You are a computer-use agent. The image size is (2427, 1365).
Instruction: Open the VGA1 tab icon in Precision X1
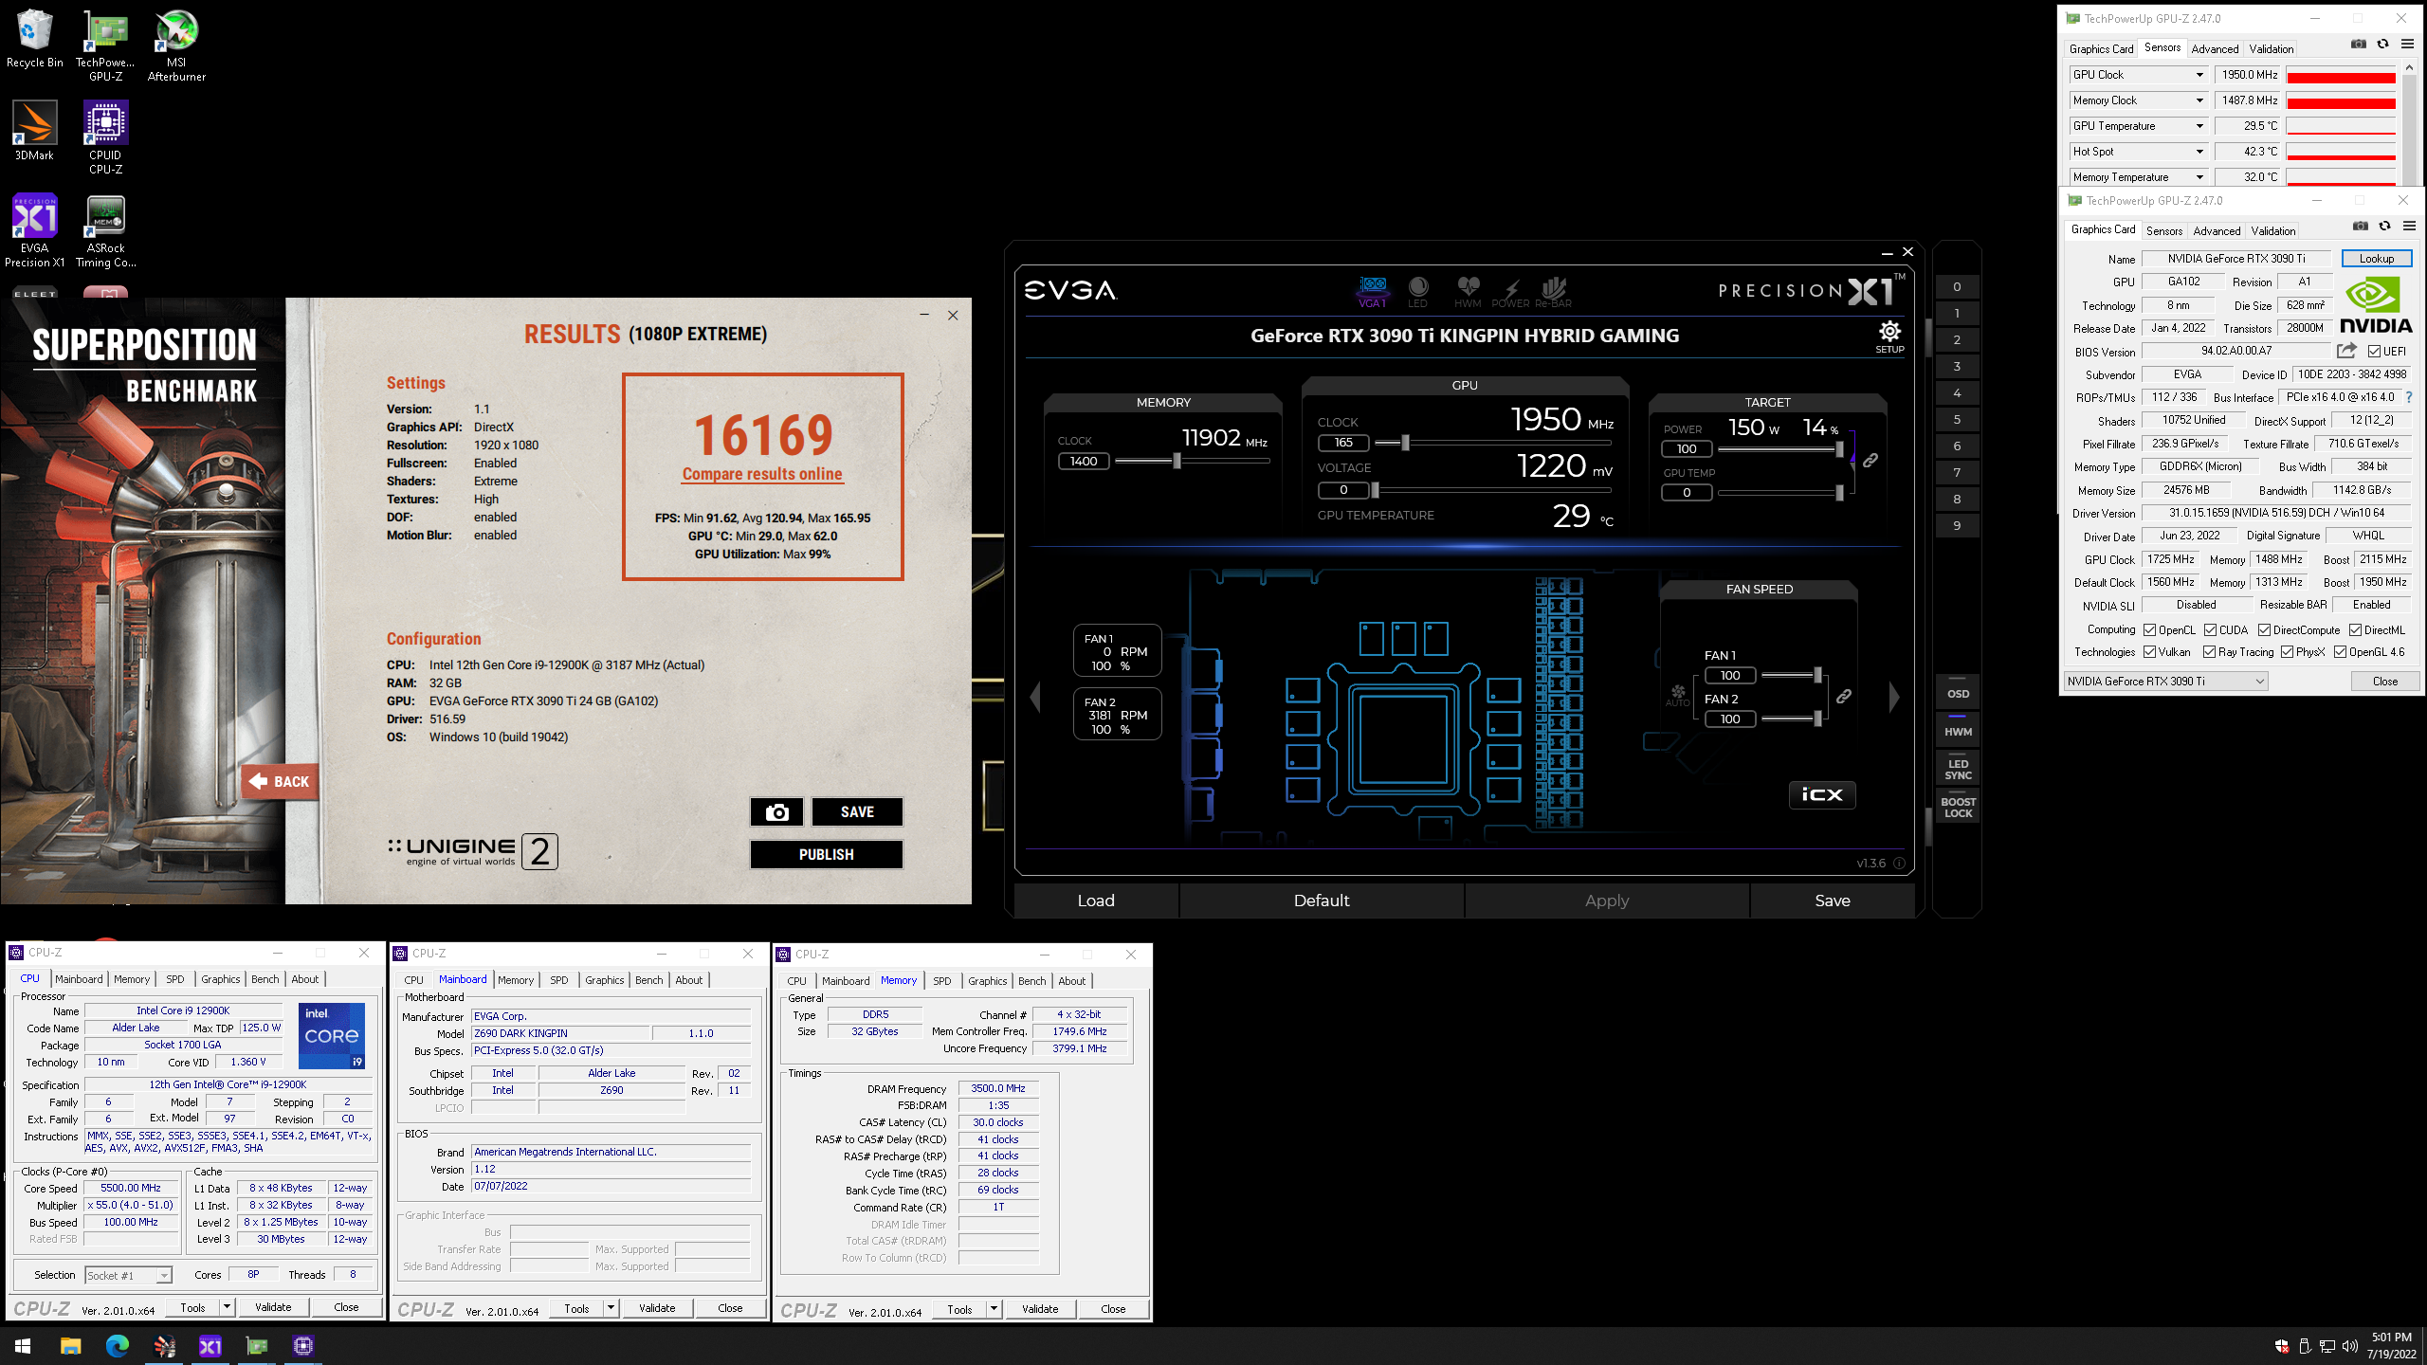1373,291
